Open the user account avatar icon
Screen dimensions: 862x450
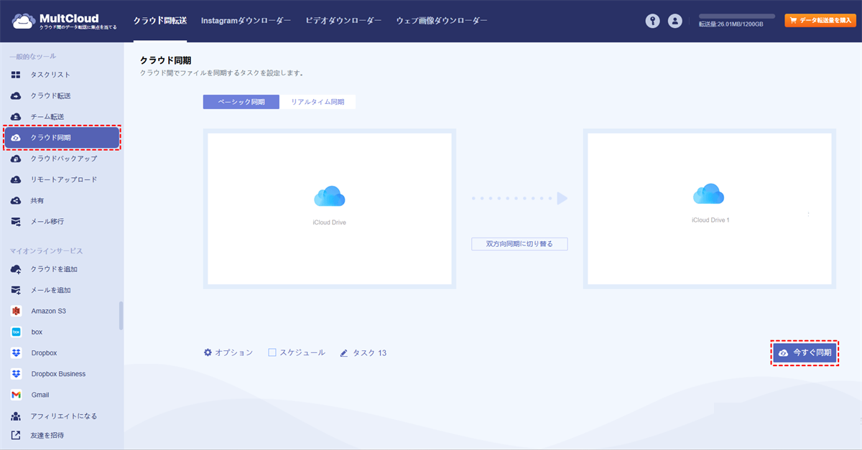(675, 22)
